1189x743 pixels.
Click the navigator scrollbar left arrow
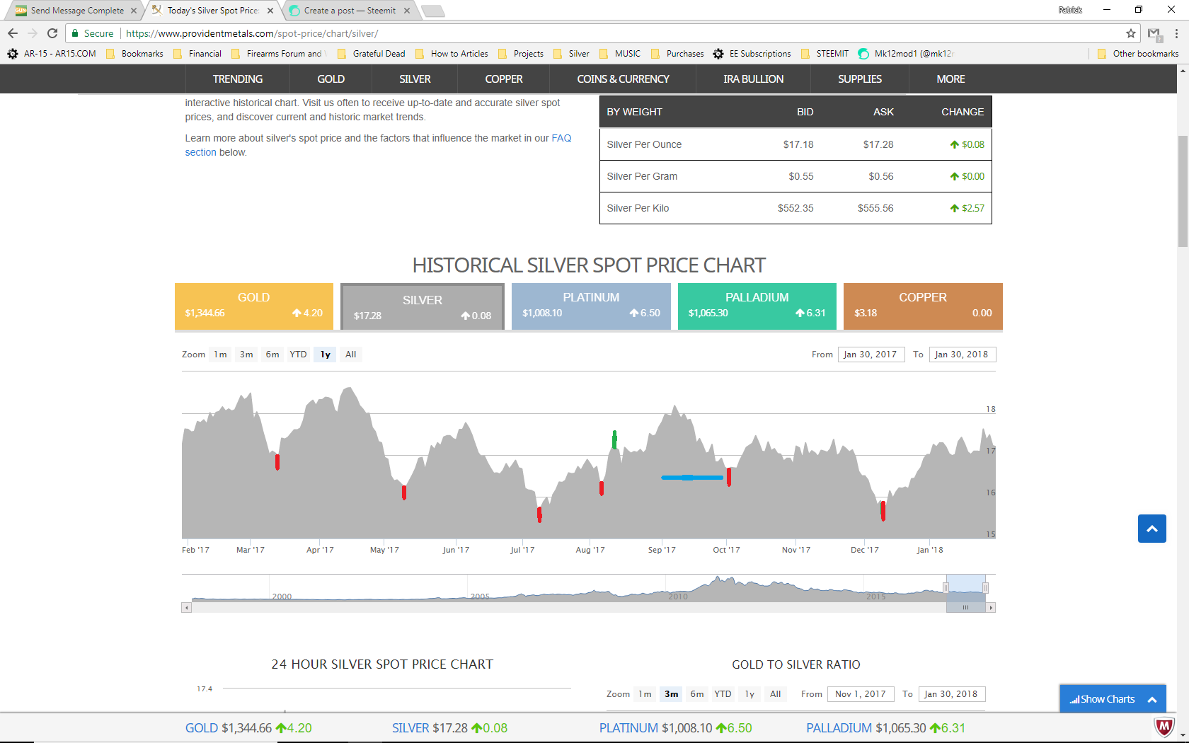click(x=187, y=608)
